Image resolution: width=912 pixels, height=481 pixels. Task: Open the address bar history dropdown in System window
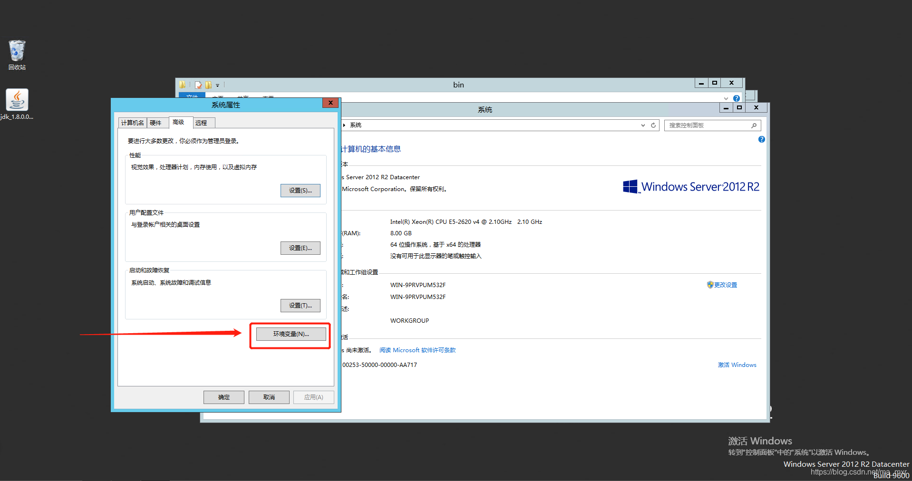[643, 125]
